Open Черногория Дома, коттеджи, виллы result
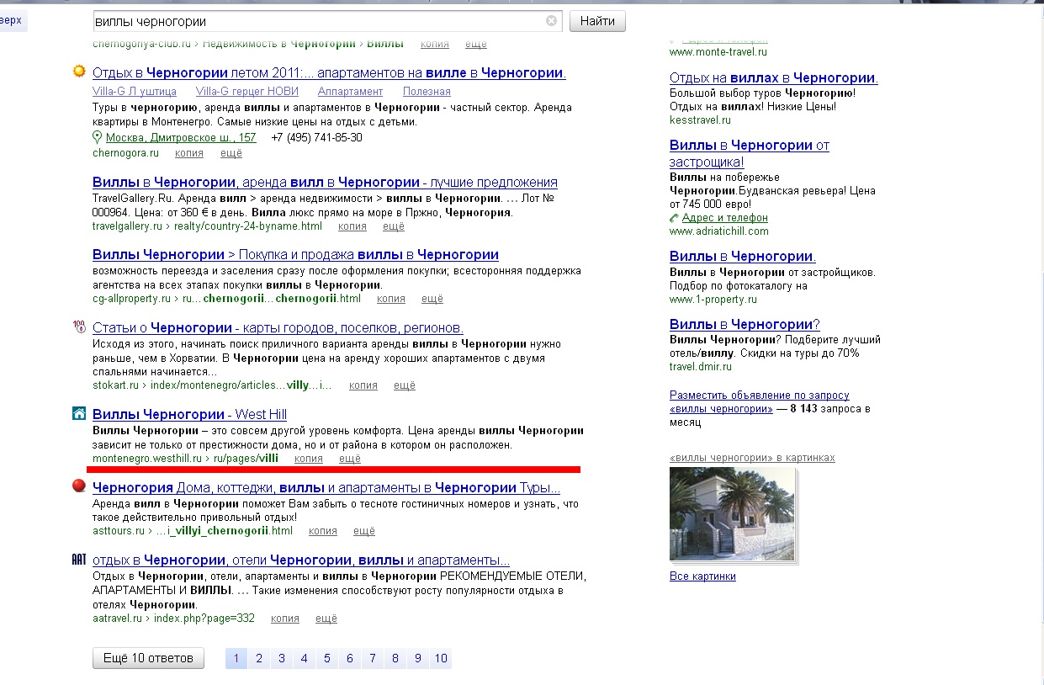 pos(326,488)
